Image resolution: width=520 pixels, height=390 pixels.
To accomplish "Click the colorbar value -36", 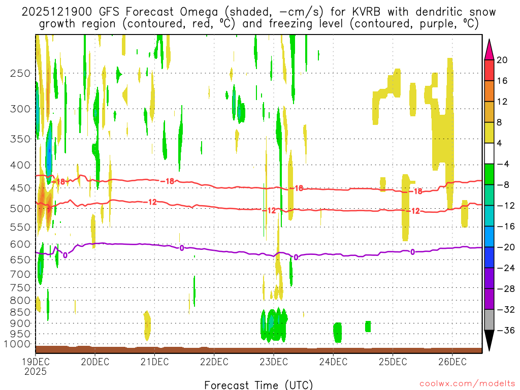I will tap(505, 330).
